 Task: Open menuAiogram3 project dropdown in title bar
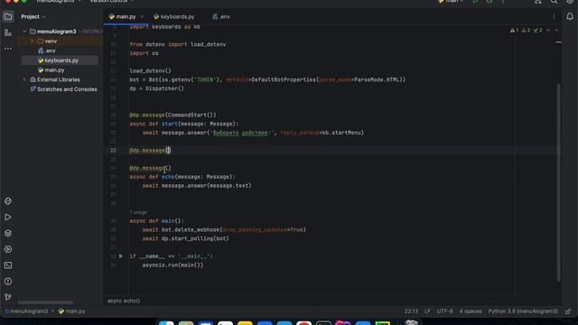point(58,2)
